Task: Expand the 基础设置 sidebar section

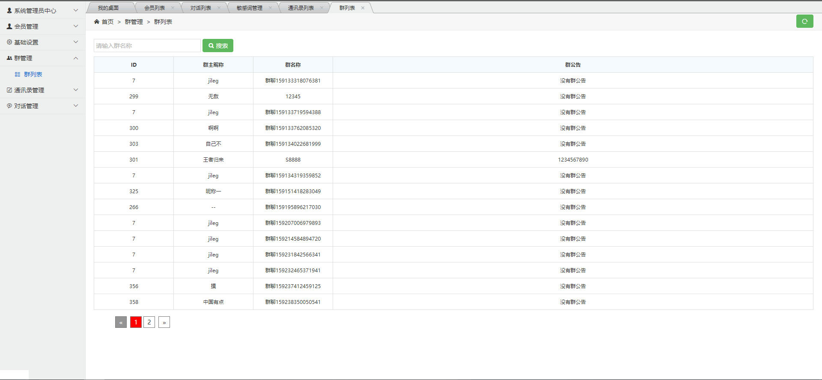Action: point(76,42)
